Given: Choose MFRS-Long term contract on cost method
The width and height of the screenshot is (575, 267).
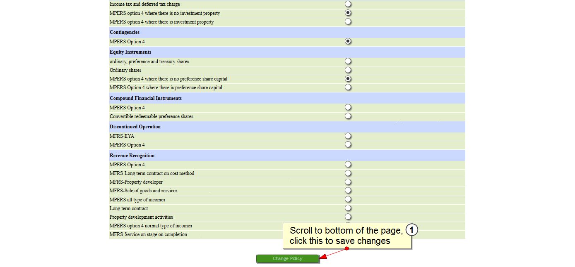Looking at the screenshot, I should (348, 173).
